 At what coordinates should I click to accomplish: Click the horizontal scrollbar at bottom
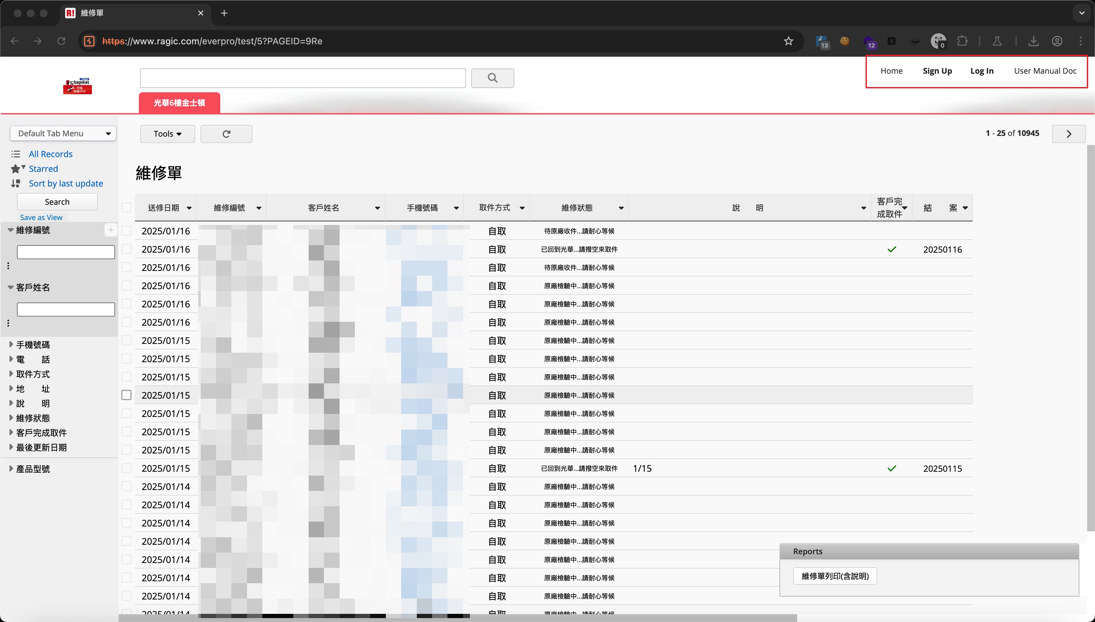(457, 618)
